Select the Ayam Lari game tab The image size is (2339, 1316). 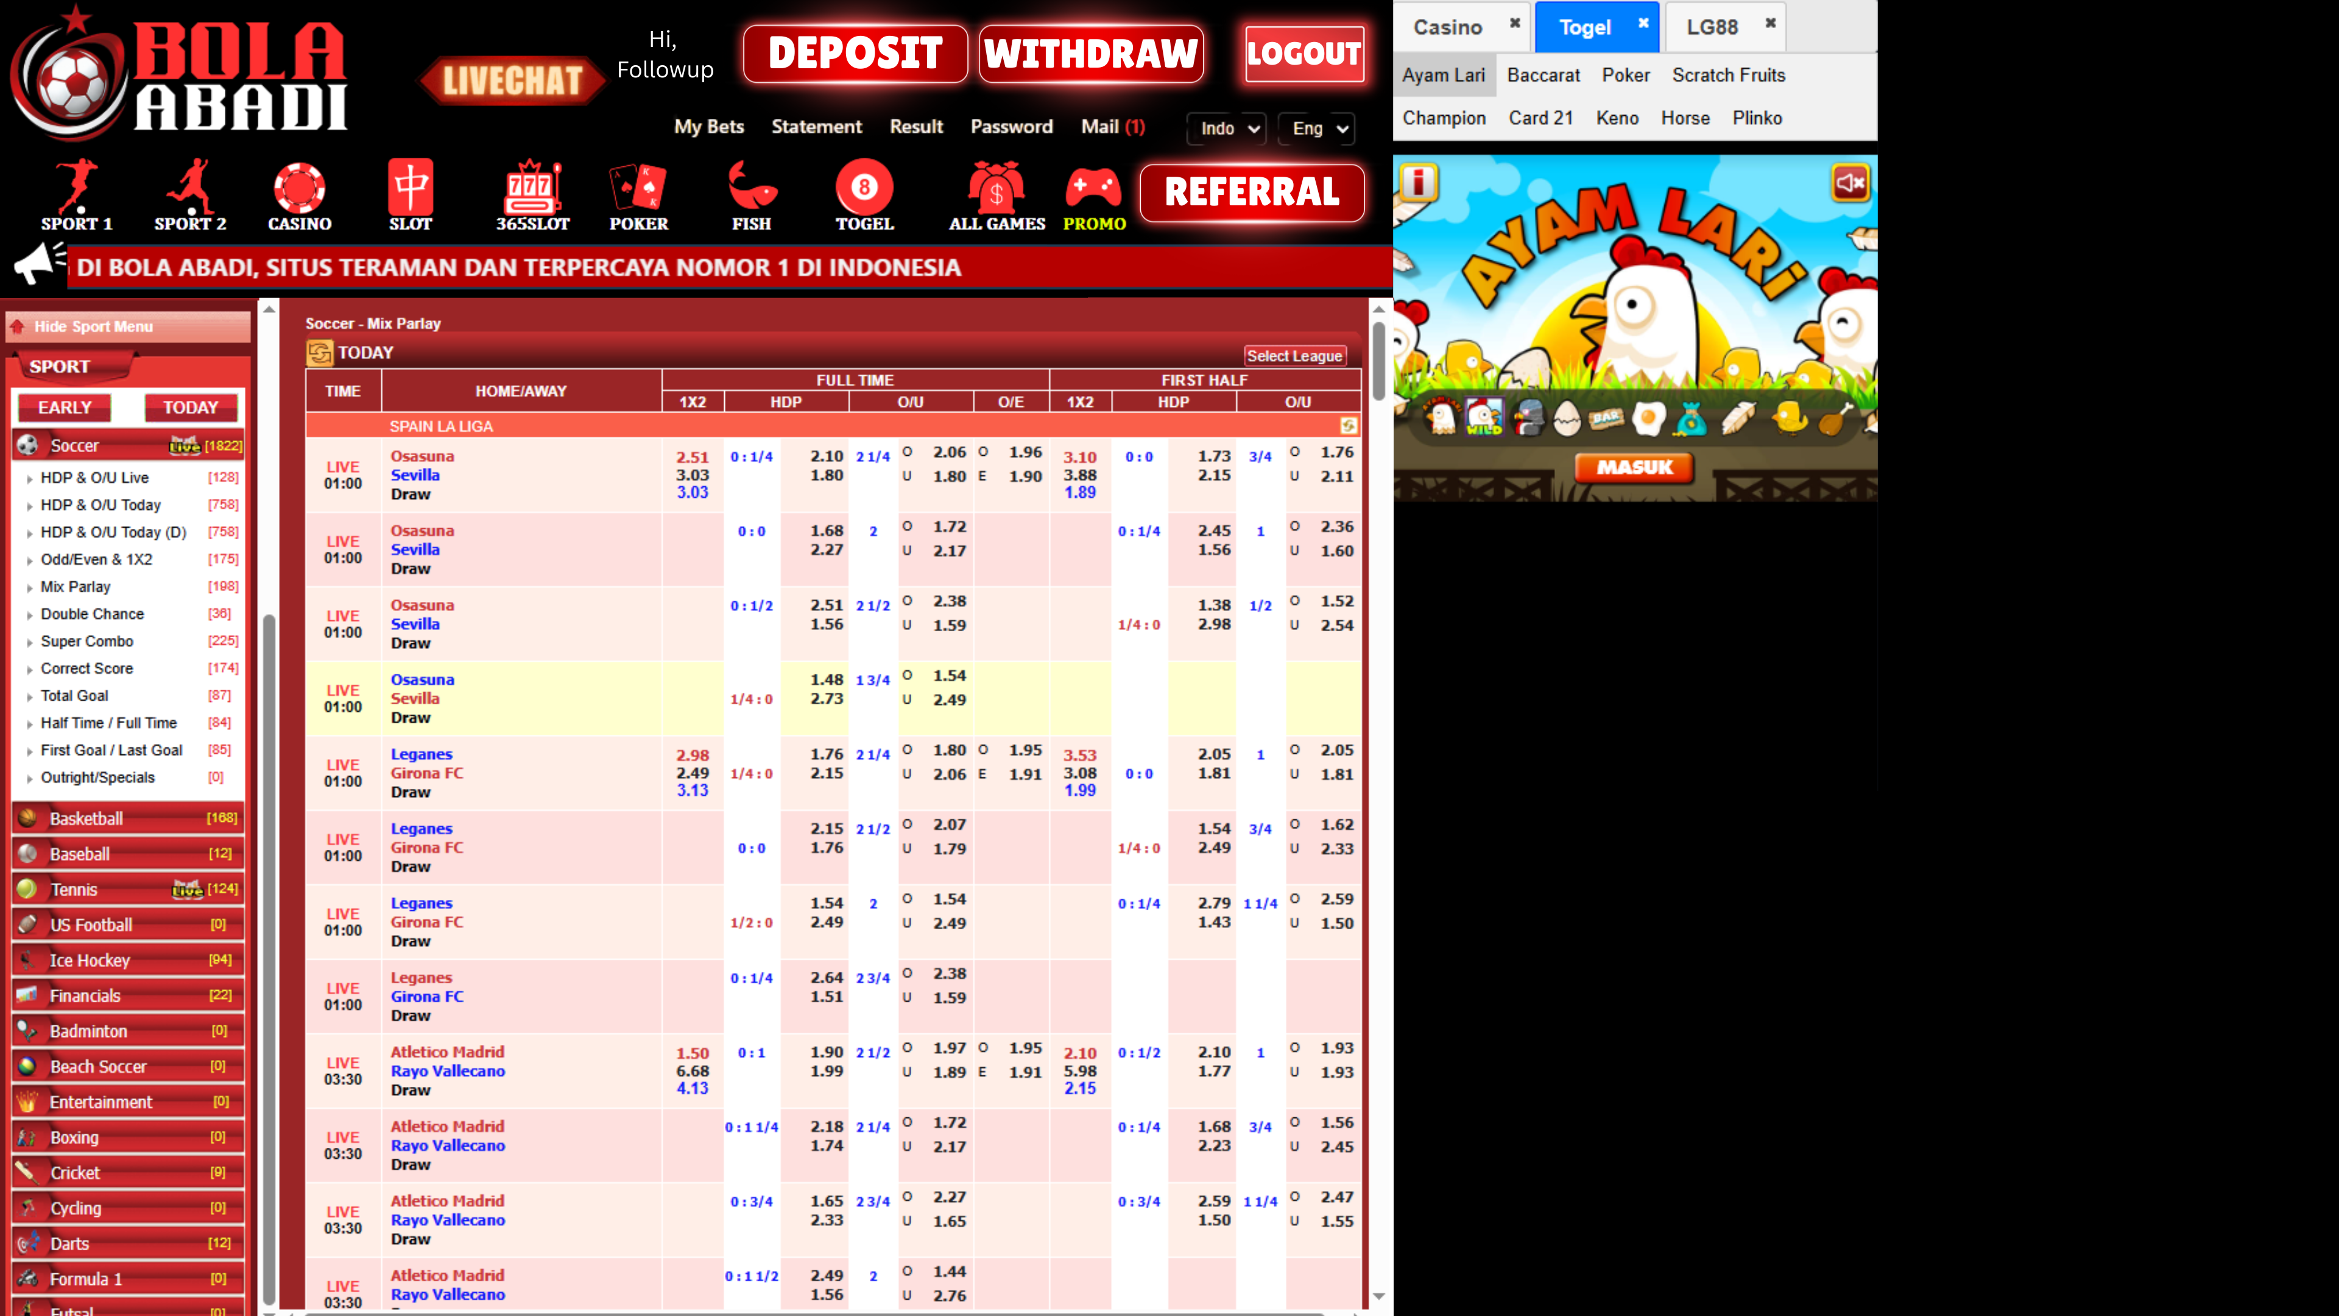(x=1444, y=76)
